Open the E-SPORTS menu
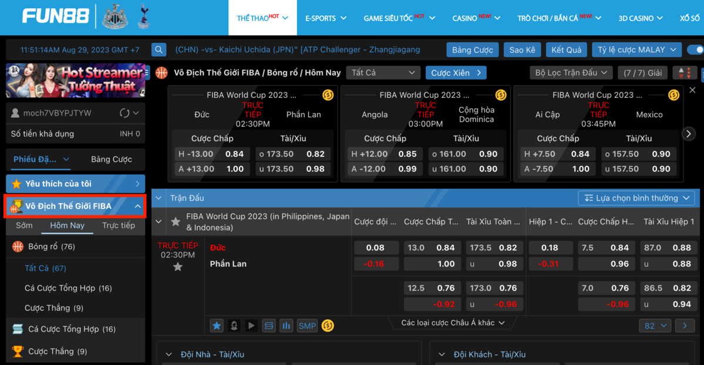704x365 pixels. [326, 18]
